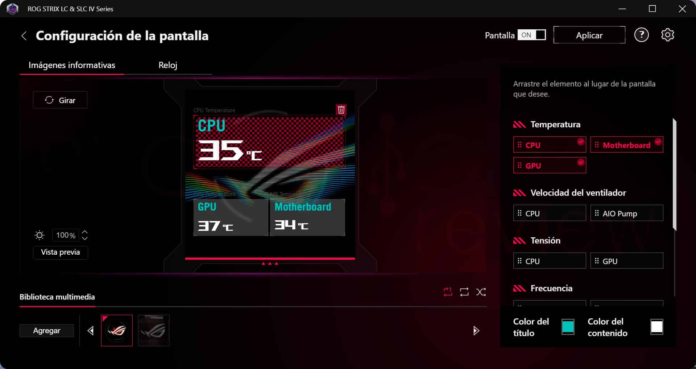Click the Vista previa button
Screen dimensions: 696x369
(61, 253)
